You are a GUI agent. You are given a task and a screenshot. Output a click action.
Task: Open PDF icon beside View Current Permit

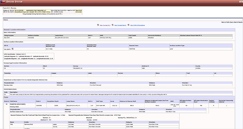pos(113,25)
